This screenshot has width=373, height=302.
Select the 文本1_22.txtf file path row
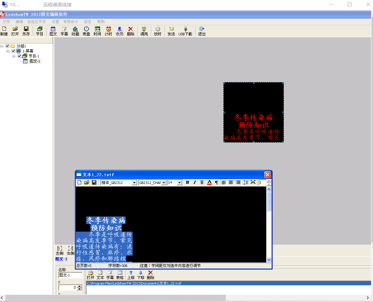tap(228, 283)
